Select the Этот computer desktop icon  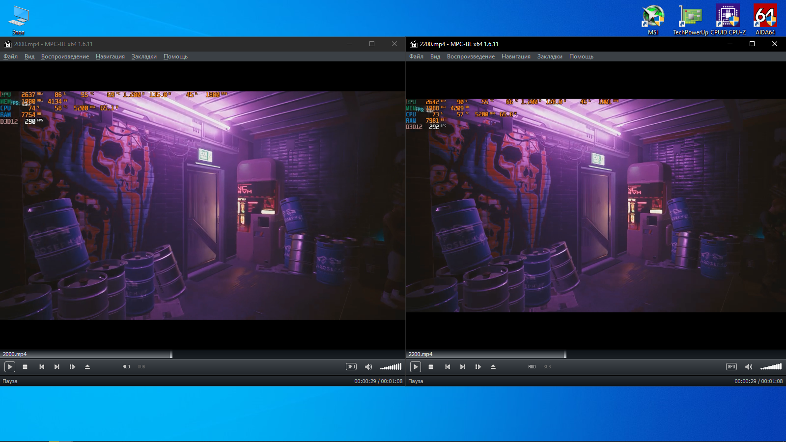click(18, 20)
